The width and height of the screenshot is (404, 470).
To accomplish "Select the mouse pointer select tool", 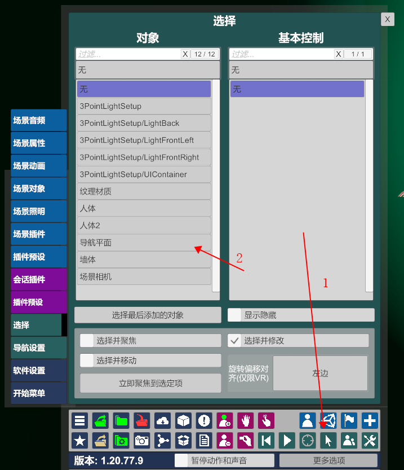I will pyautogui.click(x=328, y=441).
